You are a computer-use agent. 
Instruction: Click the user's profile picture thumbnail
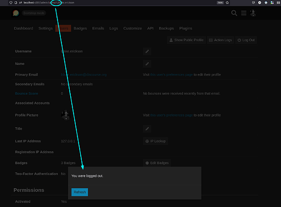66,115
